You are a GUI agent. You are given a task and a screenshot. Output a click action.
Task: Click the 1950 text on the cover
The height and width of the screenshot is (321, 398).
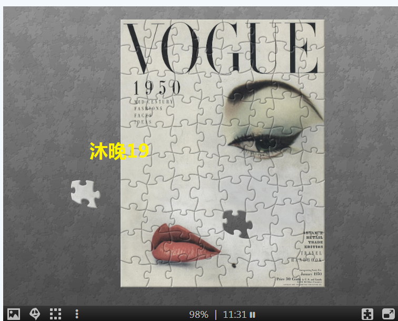click(156, 88)
